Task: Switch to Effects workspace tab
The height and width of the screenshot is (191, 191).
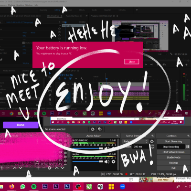Action: click(x=82, y=10)
